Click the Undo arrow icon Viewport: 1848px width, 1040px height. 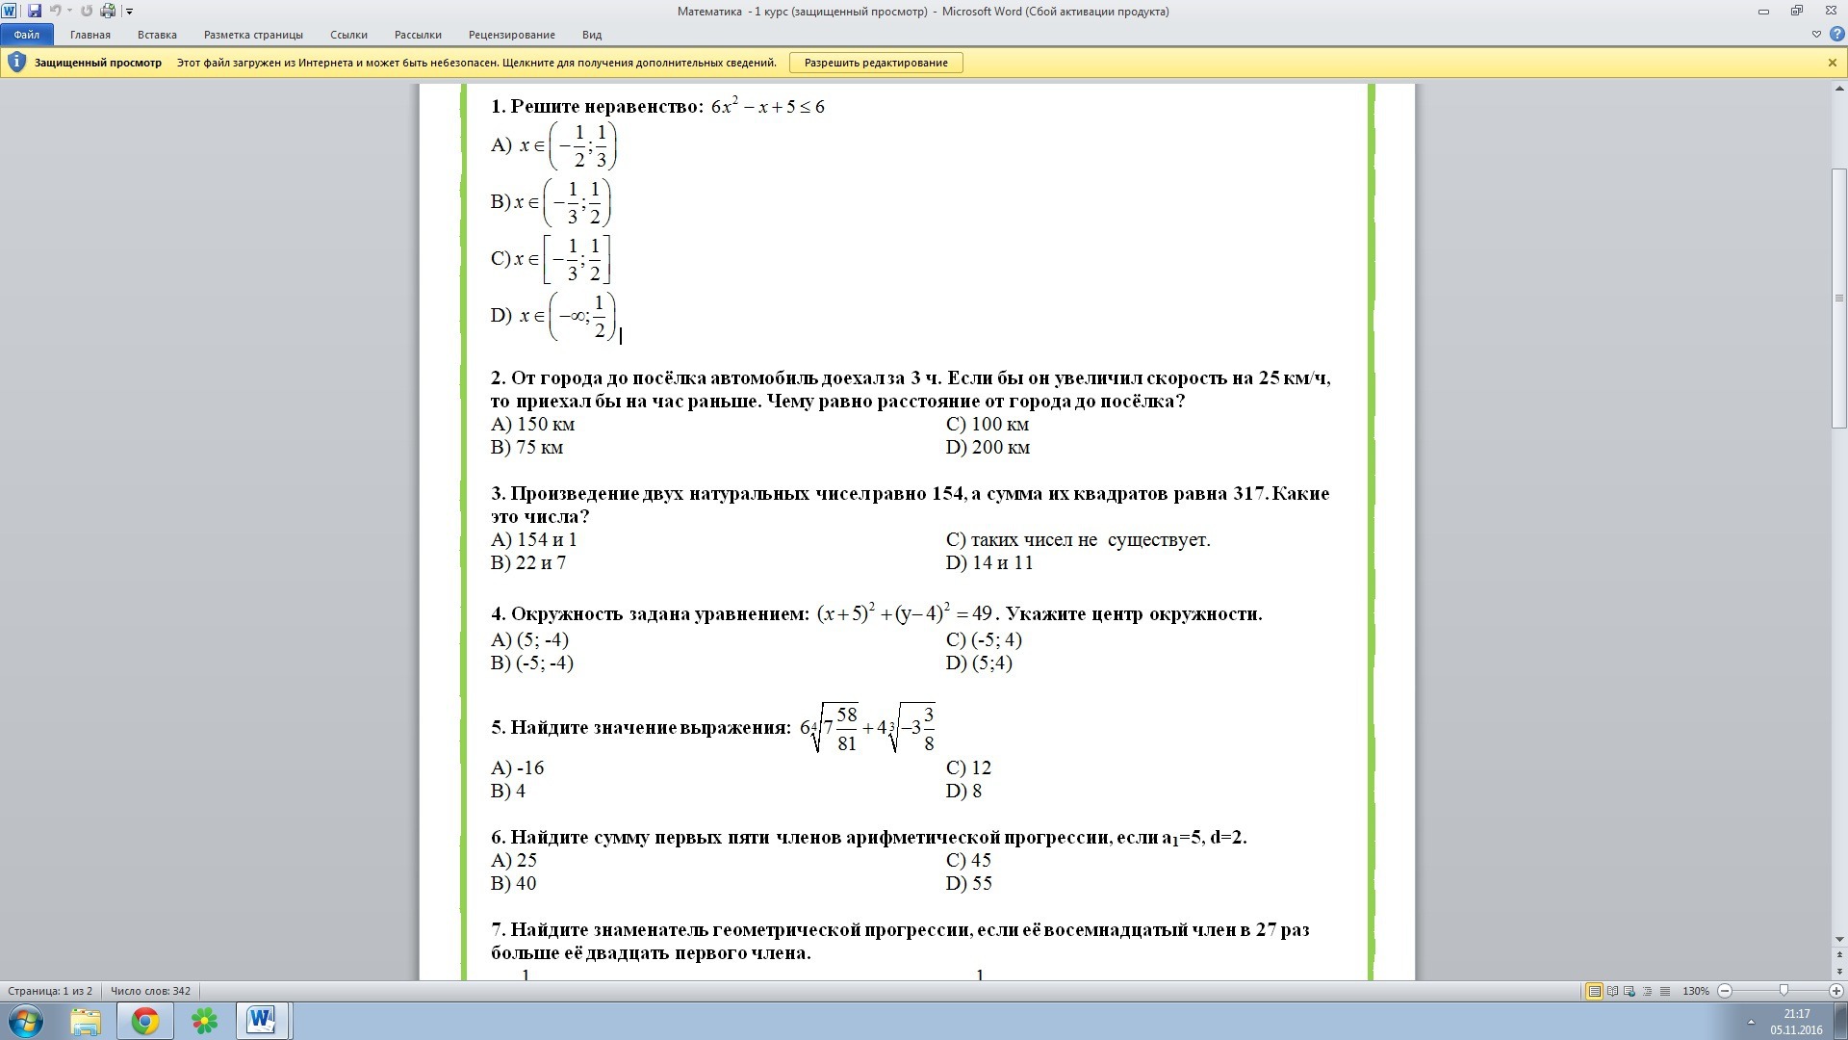[x=55, y=11]
